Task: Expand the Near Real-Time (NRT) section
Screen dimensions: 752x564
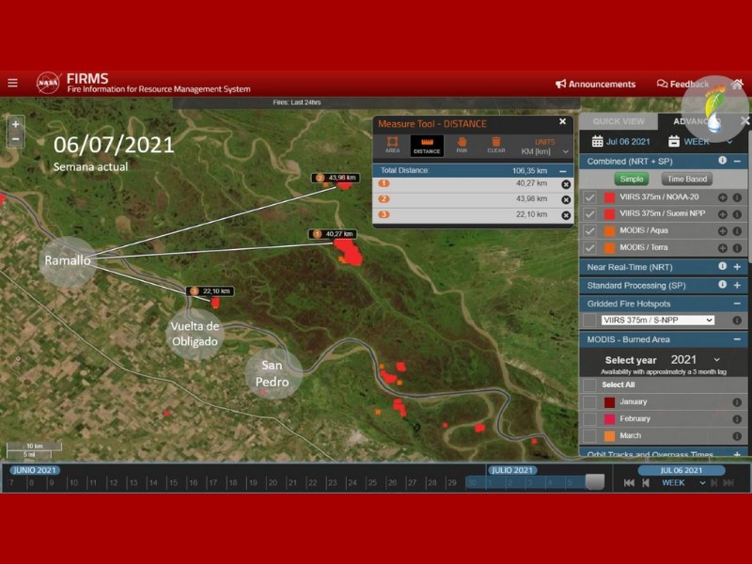Action: 737,267
